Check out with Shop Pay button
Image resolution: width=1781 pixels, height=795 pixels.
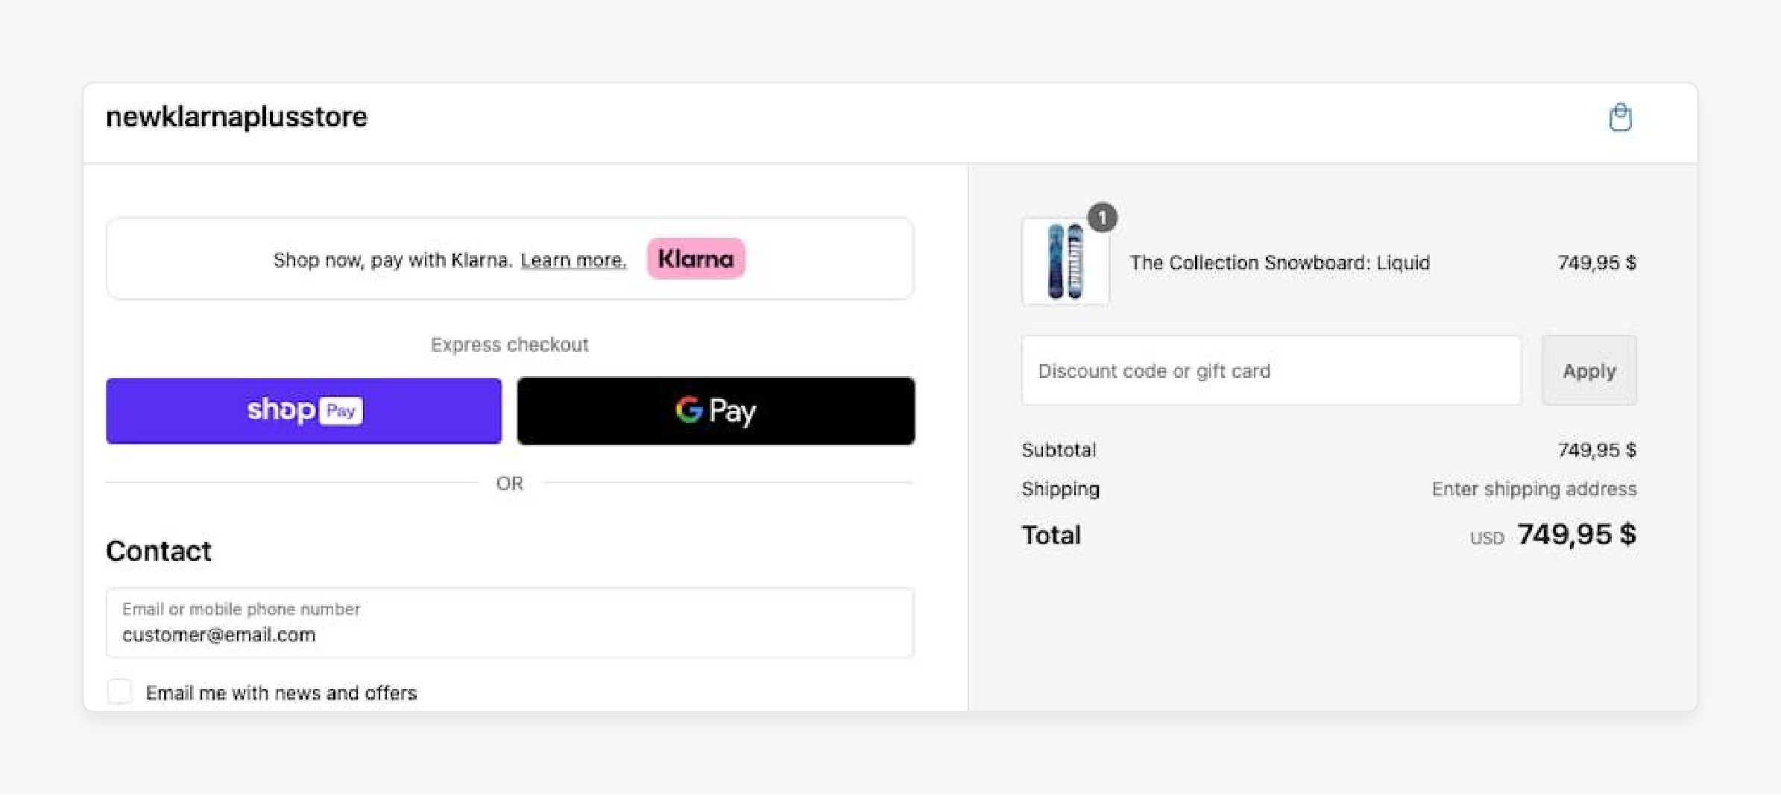(303, 411)
